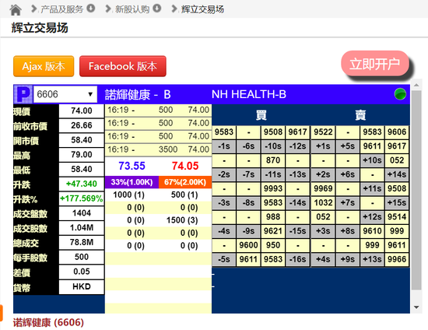Image resolution: width=428 pixels, height=330 pixels.
Task: Click buy broker cell 9621
Action: click(x=273, y=231)
